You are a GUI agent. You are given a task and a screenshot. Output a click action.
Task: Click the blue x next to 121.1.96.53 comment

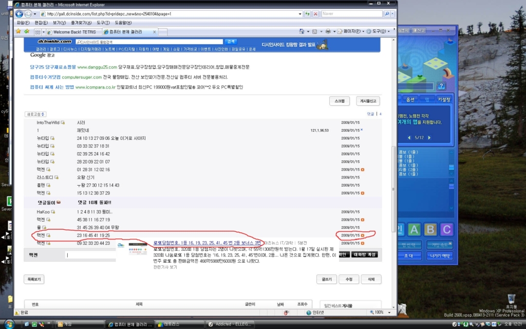[362, 130]
